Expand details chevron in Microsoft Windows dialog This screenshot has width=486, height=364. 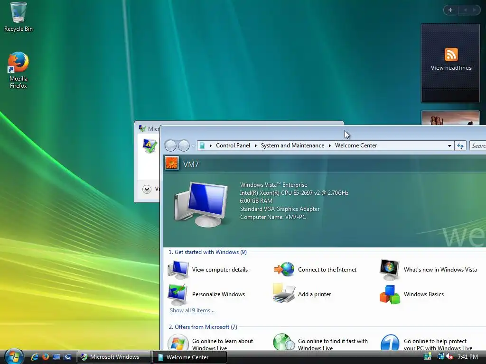147,189
